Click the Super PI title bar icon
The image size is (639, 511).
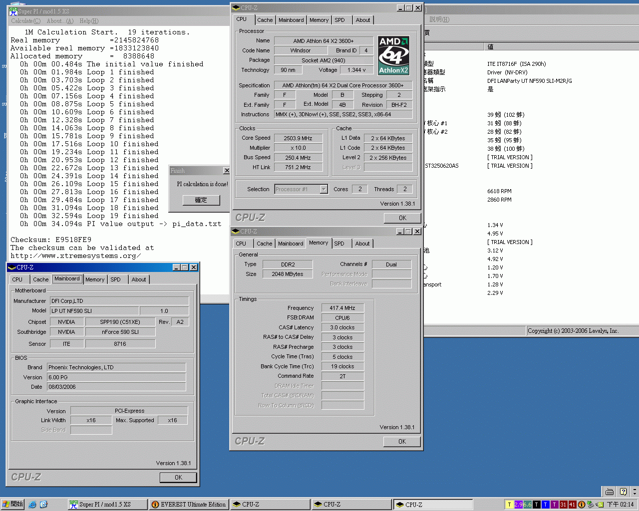pos(13,11)
